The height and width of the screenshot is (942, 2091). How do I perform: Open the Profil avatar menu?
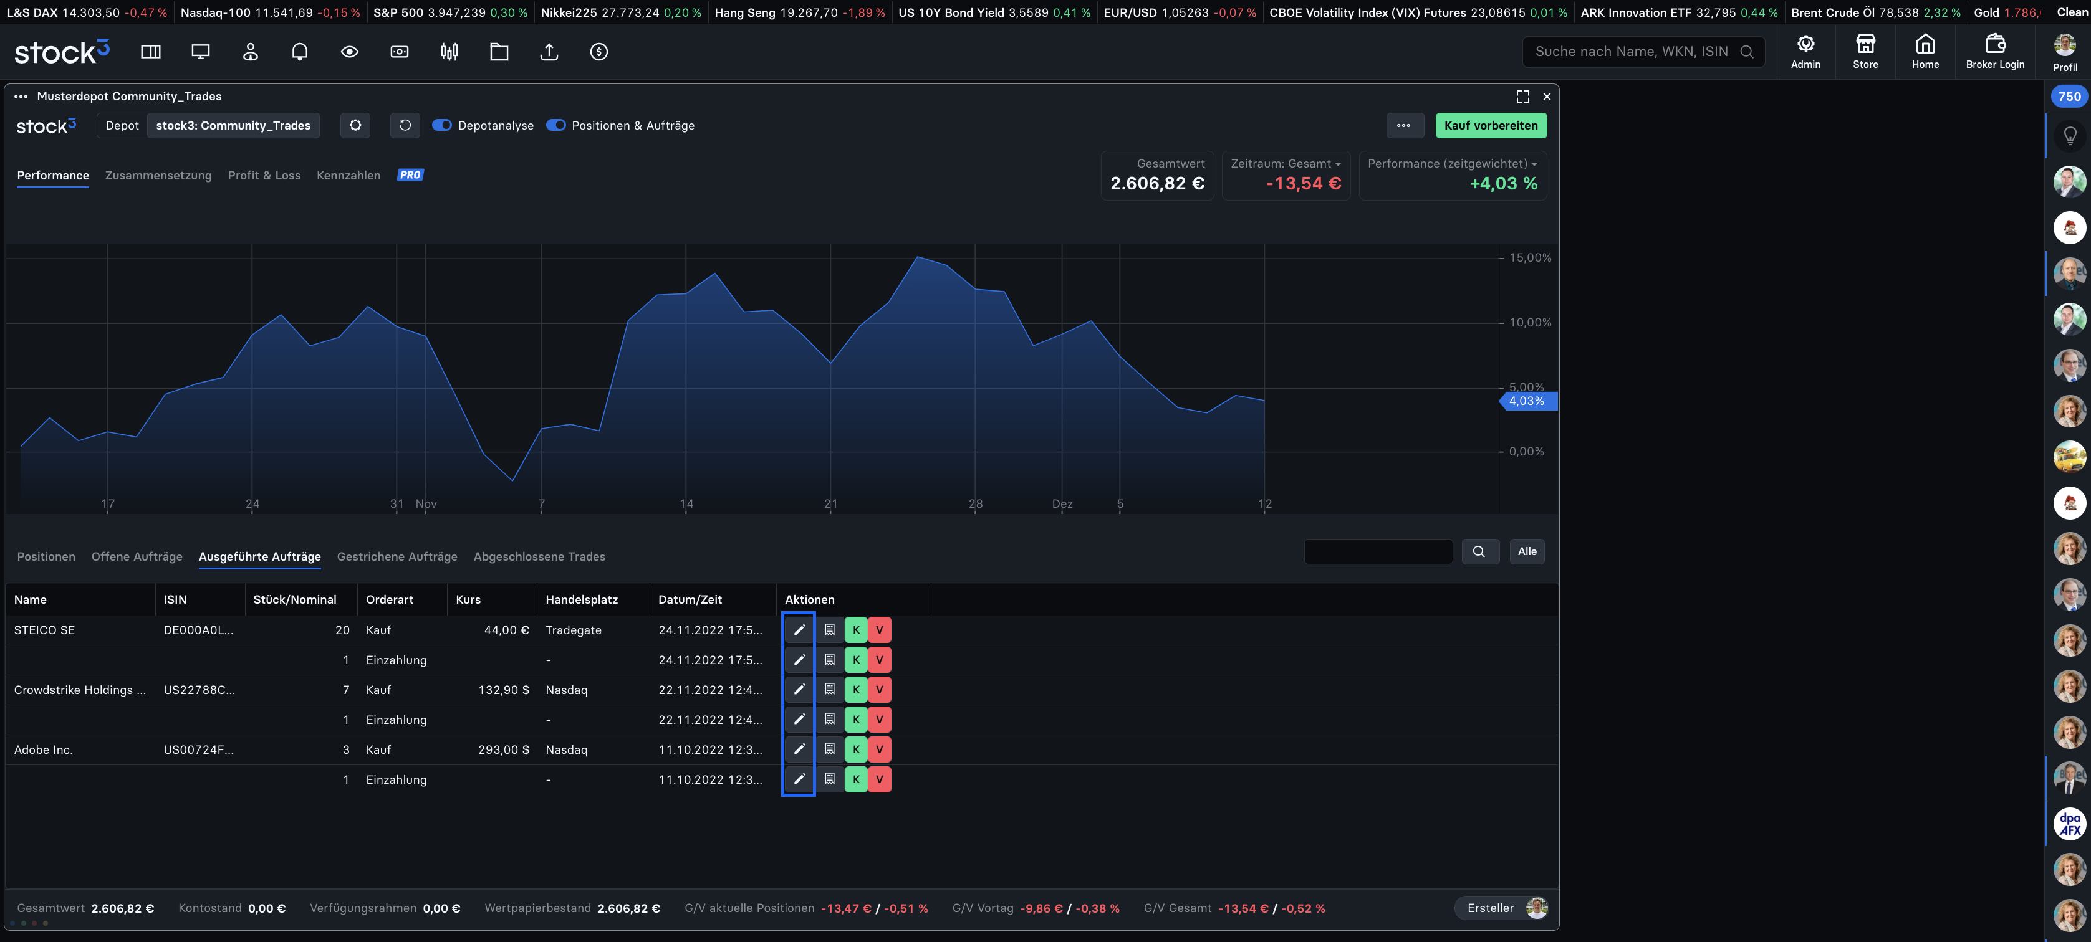[x=2065, y=54]
